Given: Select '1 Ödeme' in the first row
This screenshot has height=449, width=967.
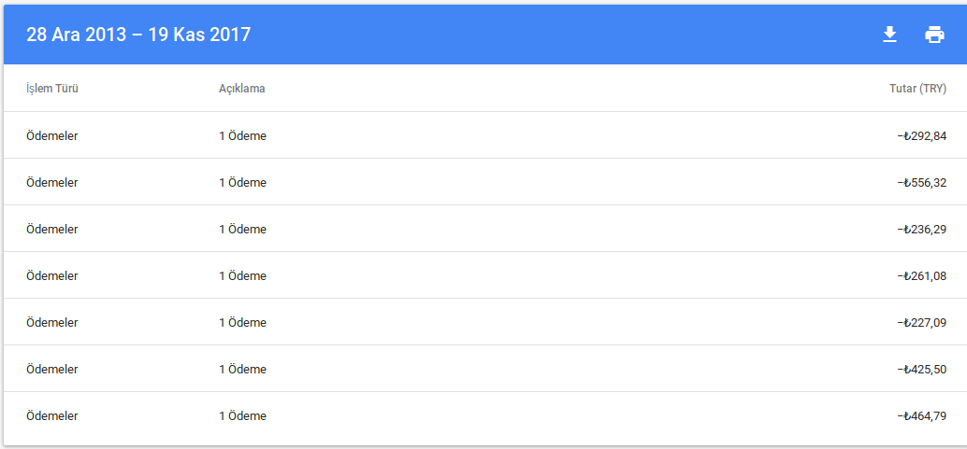Looking at the screenshot, I should (242, 136).
